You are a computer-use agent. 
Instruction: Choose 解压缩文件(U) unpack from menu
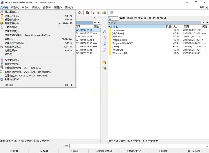point(38,19)
